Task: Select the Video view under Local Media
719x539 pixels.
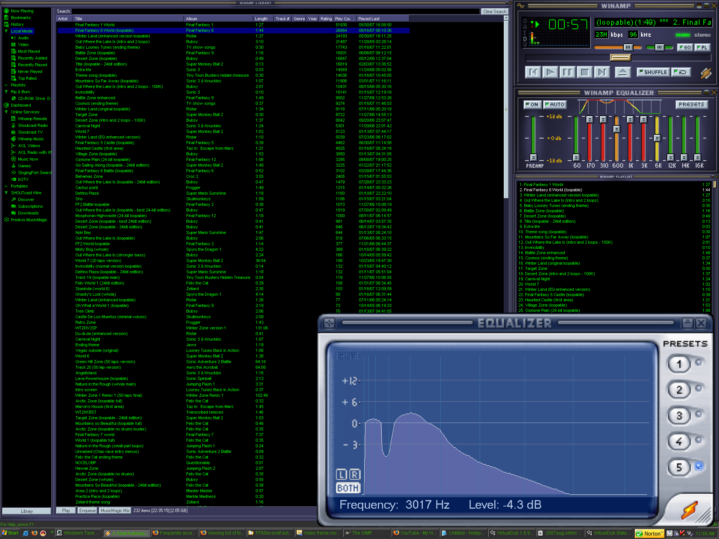Action: (x=23, y=45)
